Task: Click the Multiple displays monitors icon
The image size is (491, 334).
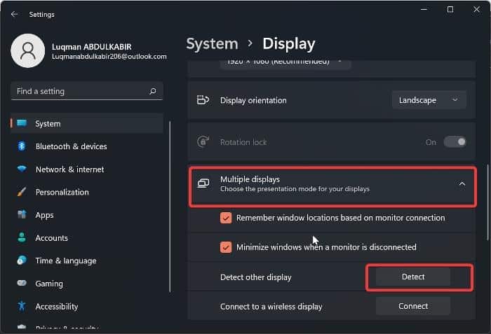Action: coord(203,183)
